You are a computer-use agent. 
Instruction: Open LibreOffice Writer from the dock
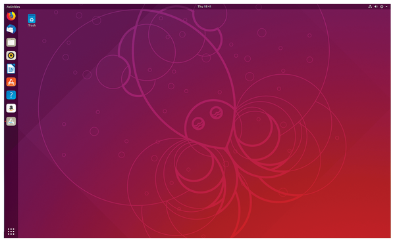(11, 68)
